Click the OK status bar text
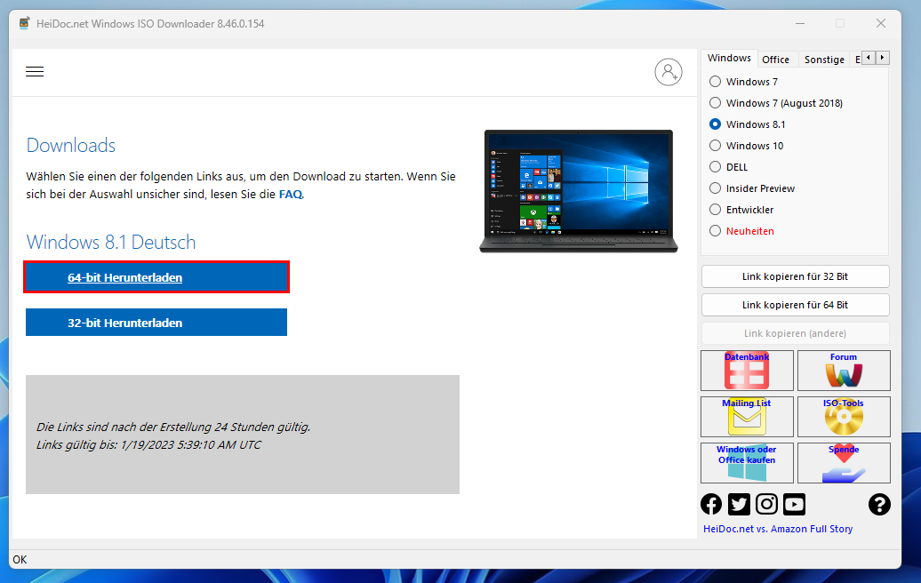The height and width of the screenshot is (583, 921). [20, 560]
